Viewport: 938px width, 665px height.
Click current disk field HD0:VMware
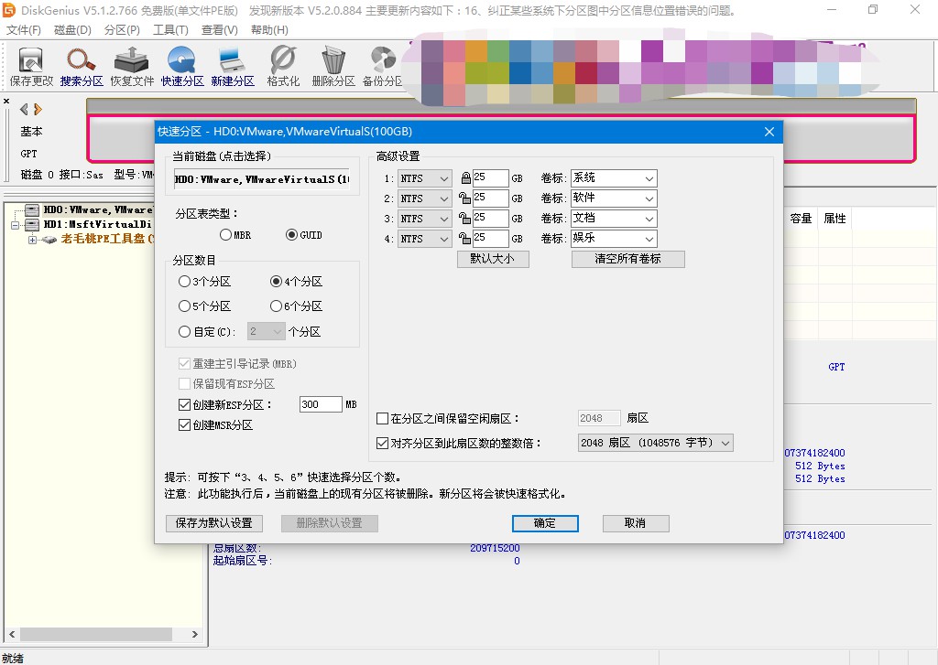pyautogui.click(x=262, y=179)
